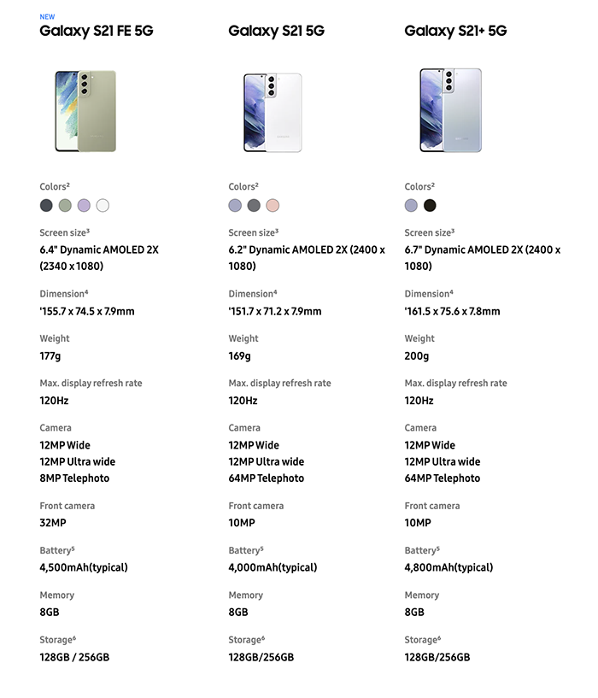Pick the lavender color swatch for S21 FE
The height and width of the screenshot is (698, 598).
tap(84, 205)
